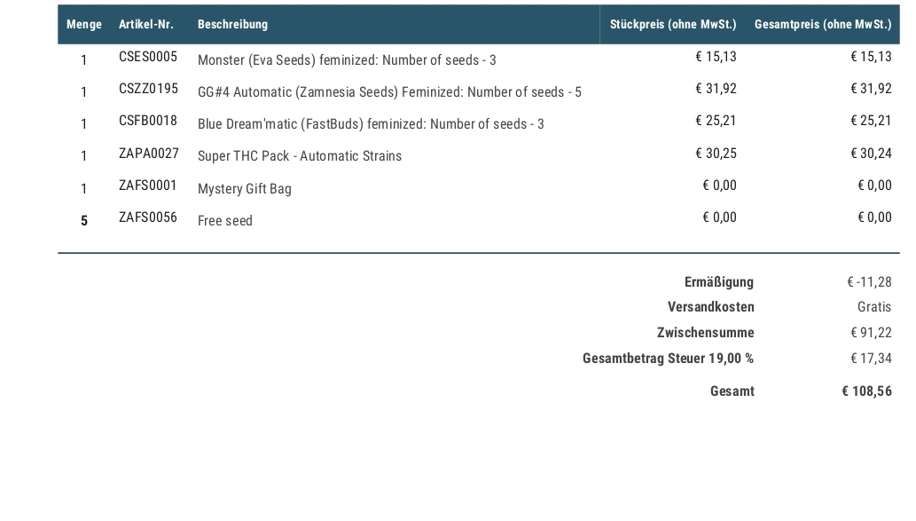Click the Stückpreis (ohne MwSt.) header
916x521 pixels.
point(673,25)
